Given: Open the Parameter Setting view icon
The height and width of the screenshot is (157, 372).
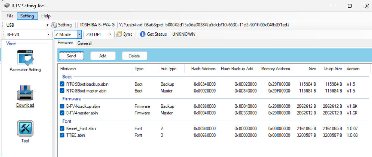Looking at the screenshot, I should tap(25, 57).
